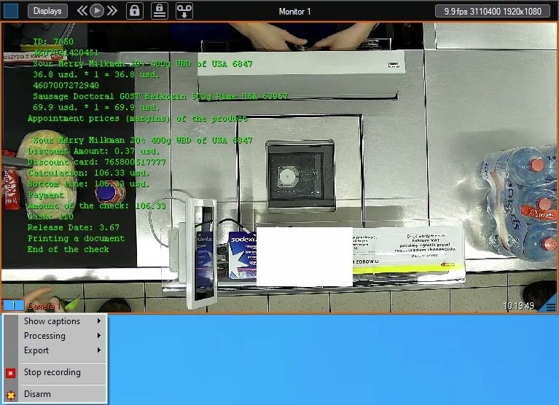This screenshot has width=559, height=405.
Task: Open the camera hamburger menu icon
Action: 550,307
